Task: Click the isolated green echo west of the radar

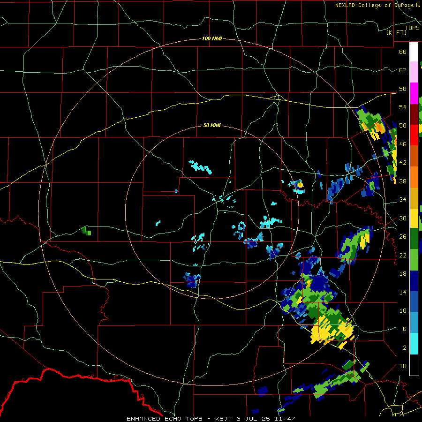Action: coord(86,231)
